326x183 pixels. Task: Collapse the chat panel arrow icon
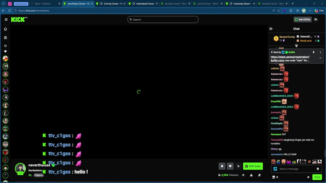271,29
